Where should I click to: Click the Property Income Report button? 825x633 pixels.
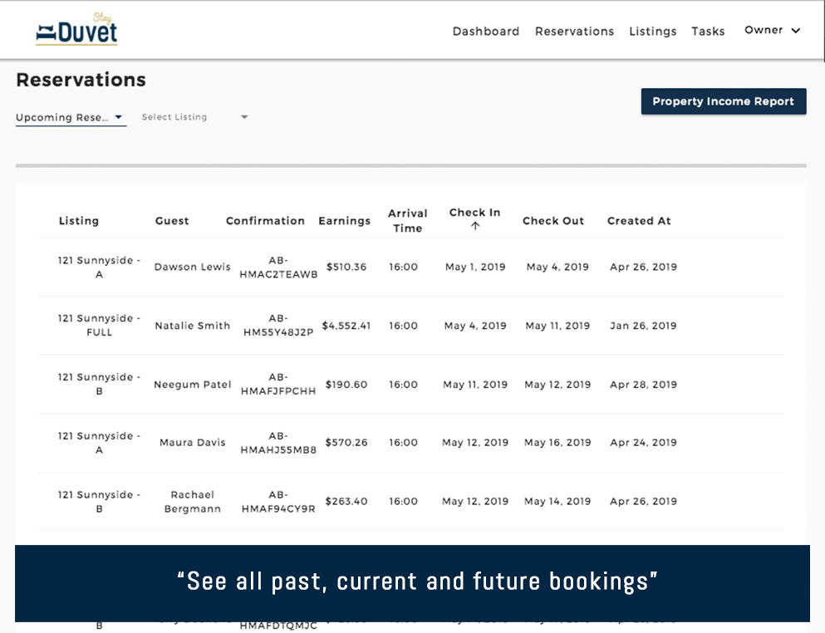(723, 101)
